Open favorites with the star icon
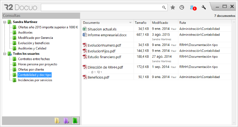Screen dimensions: 238x127 coord(173,7)
